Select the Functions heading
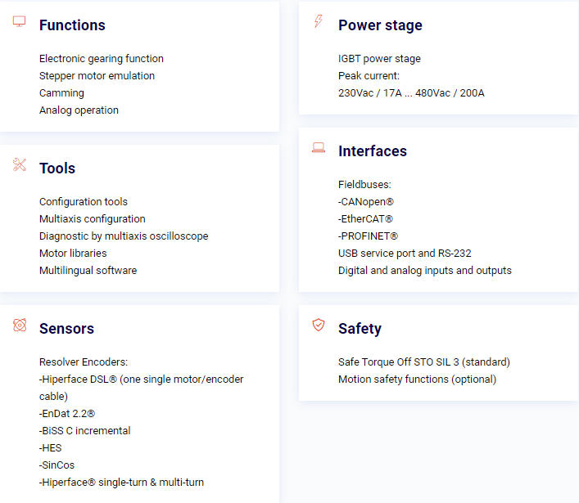This screenshot has width=579, height=503. (72, 25)
